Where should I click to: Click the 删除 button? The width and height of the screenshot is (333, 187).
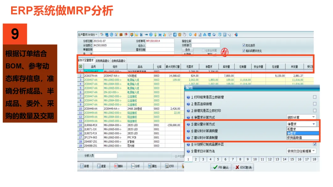[118, 166]
